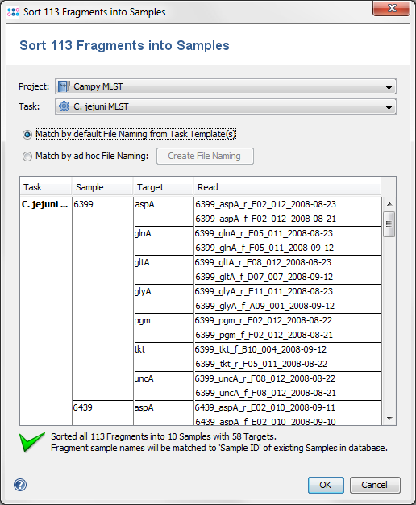Viewport: 416px width, 505px height.
Task: Click the gear icon beside C. jejuni MLST
Action: tap(64, 106)
